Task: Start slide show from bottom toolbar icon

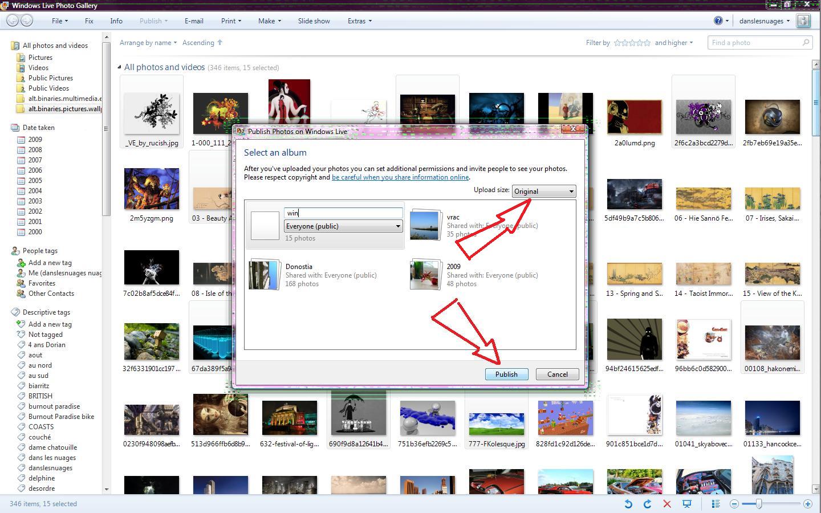Action: (x=687, y=504)
